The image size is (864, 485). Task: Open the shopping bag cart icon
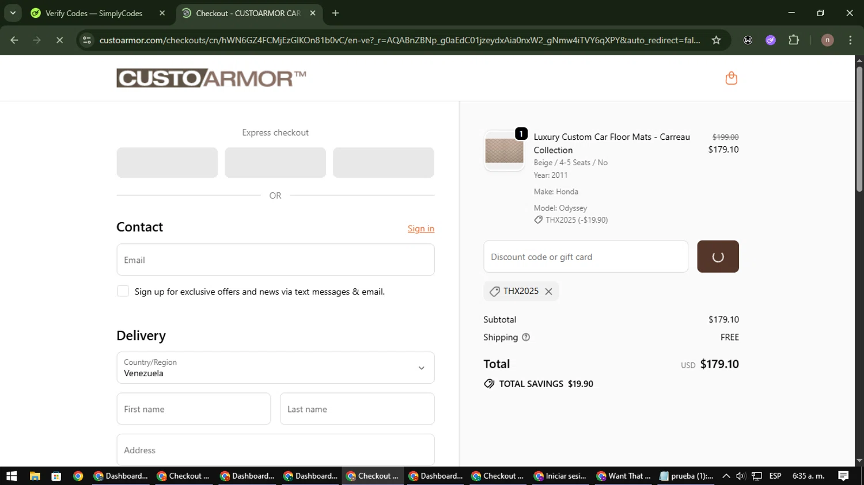click(x=731, y=78)
